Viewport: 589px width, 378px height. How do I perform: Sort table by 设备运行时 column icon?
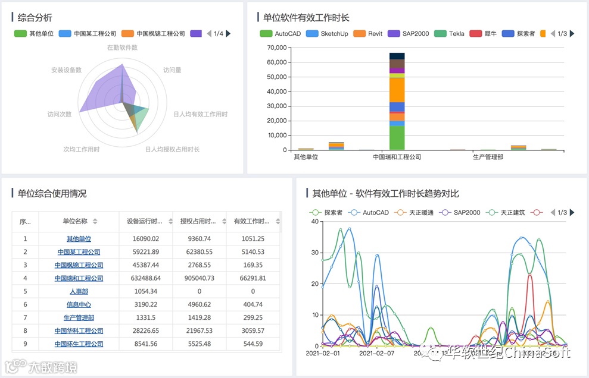[170, 221]
